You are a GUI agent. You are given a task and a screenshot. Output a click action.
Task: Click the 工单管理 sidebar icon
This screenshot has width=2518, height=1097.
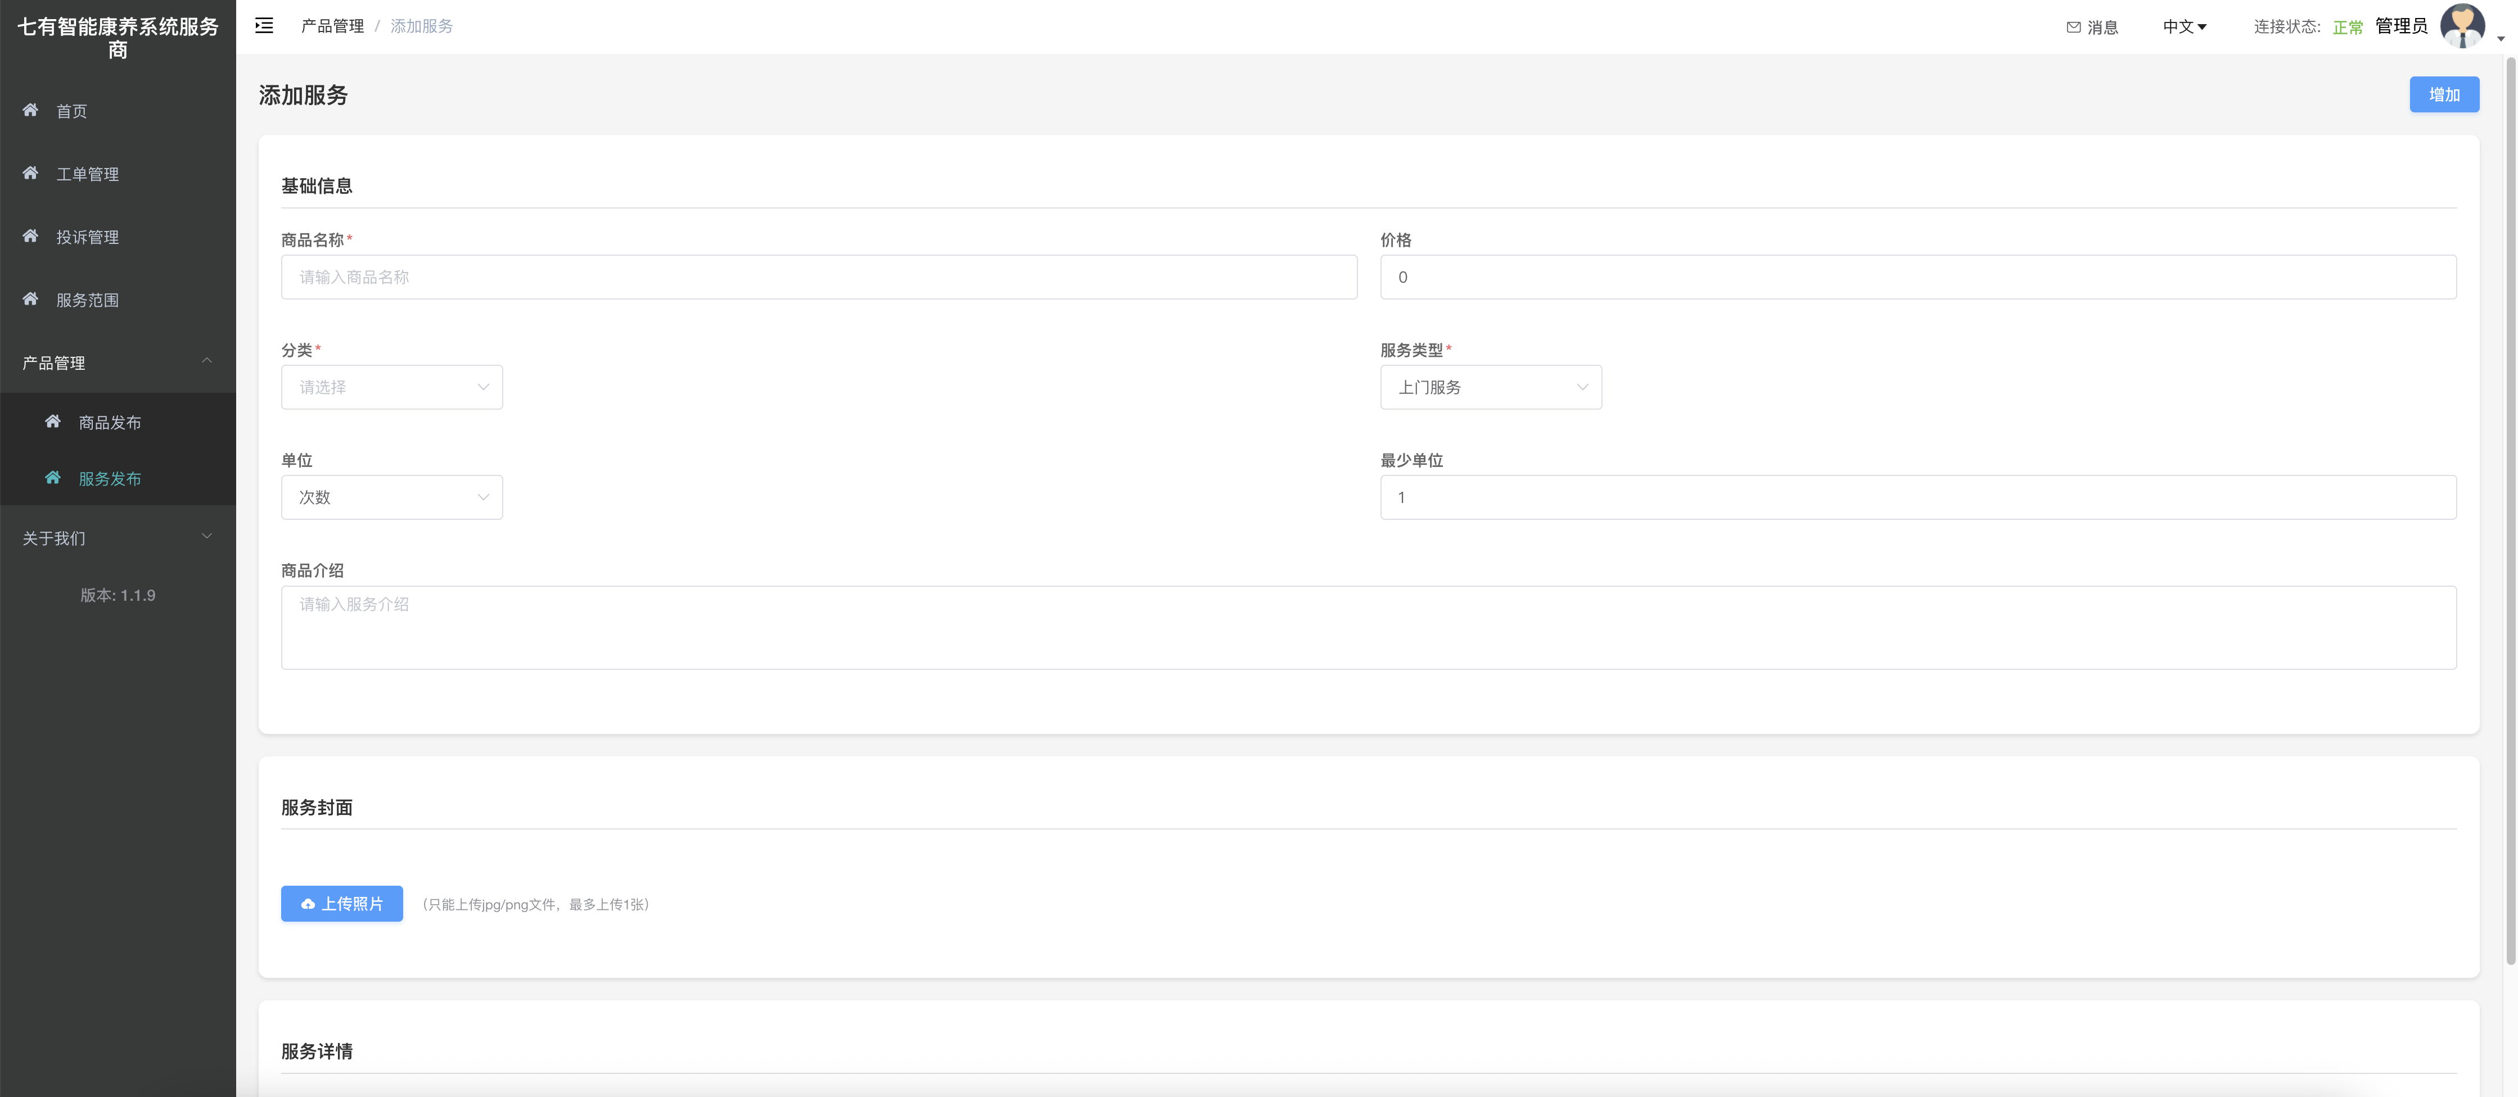[x=30, y=173]
